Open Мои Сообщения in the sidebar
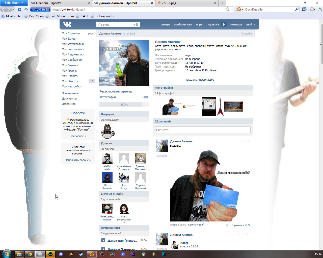Viewport: 323px width, 258px height. (72, 60)
